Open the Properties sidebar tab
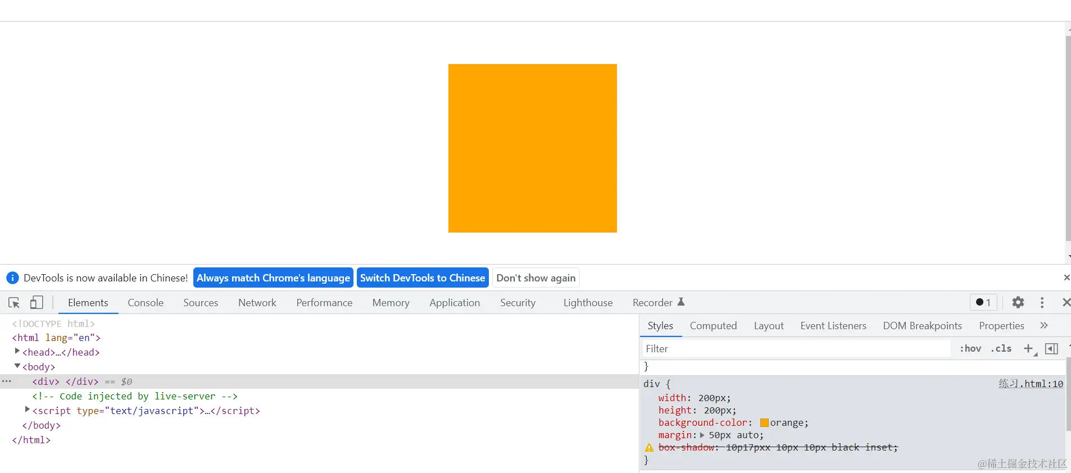 tap(1002, 326)
